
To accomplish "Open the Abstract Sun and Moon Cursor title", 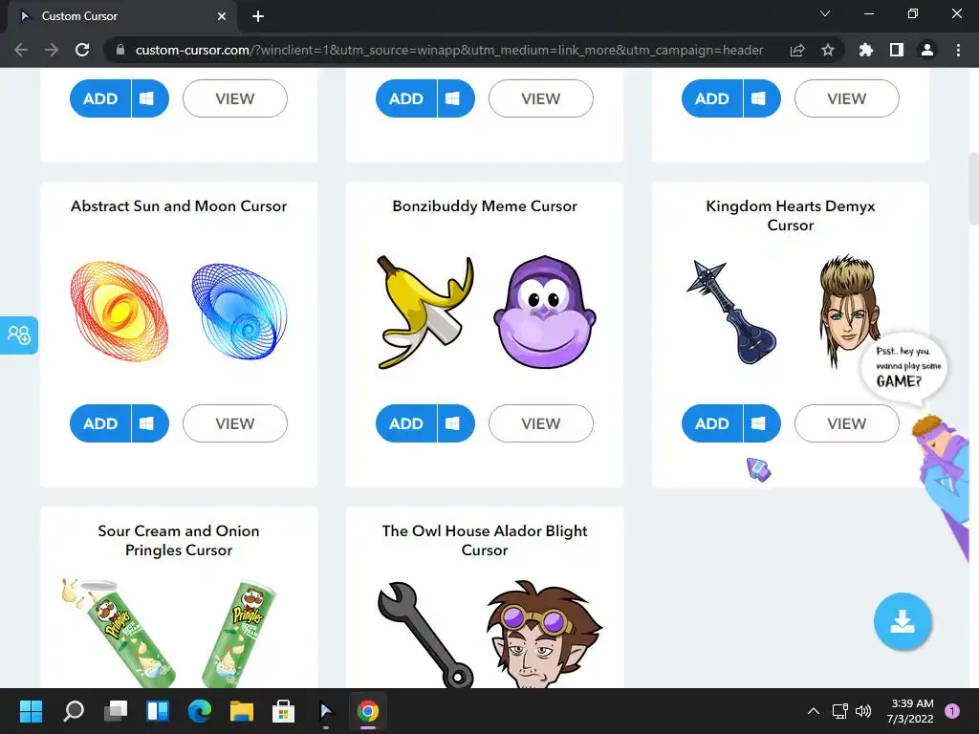I will 179,206.
